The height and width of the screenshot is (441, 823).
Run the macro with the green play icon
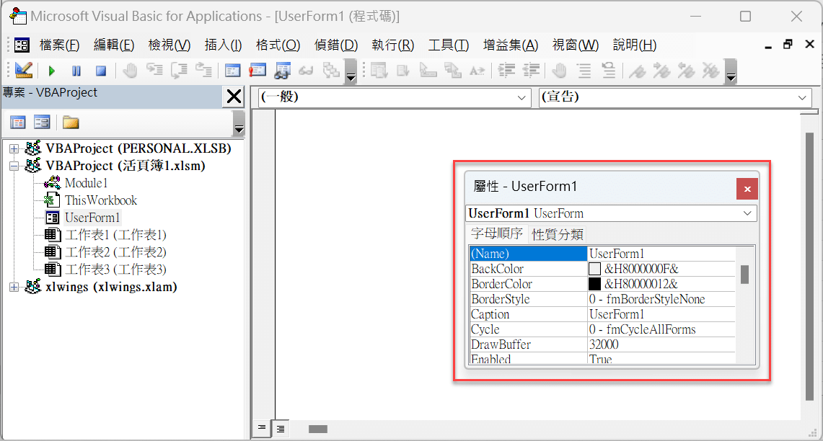click(x=51, y=71)
